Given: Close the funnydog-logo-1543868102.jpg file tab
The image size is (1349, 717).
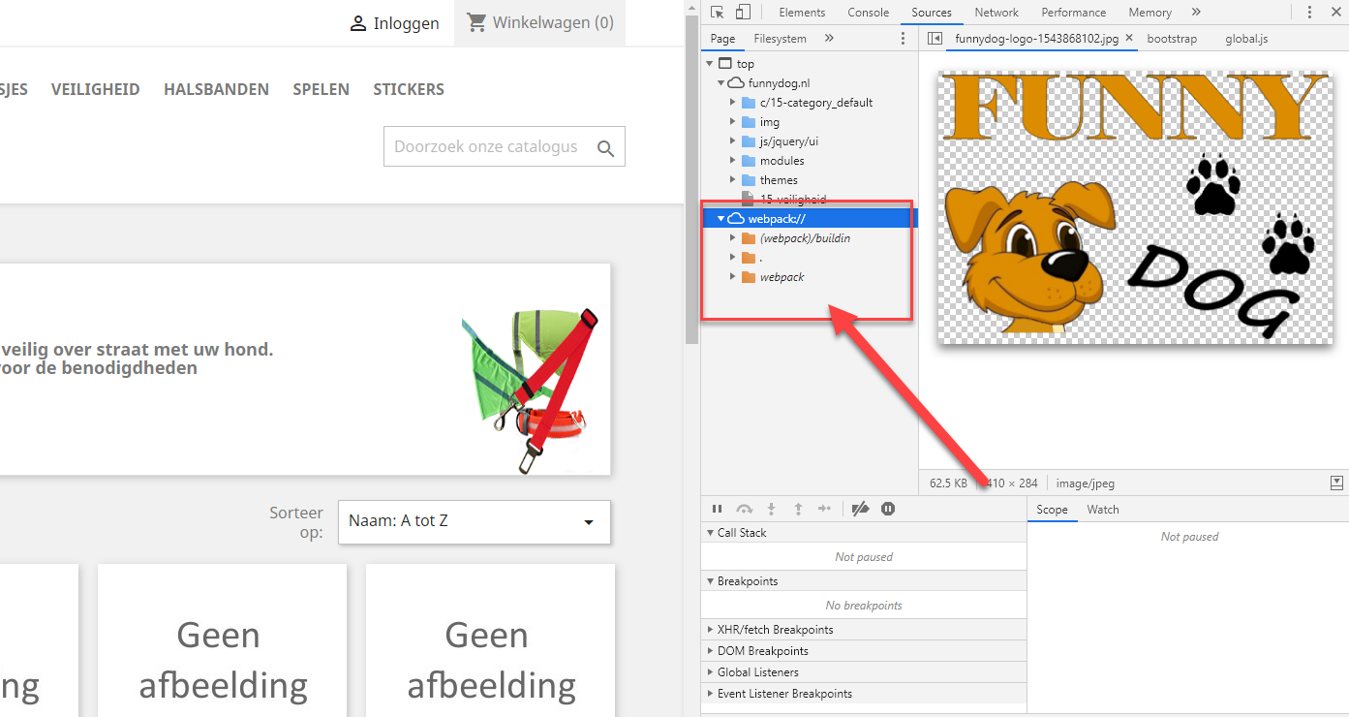Looking at the screenshot, I should coord(1129,39).
